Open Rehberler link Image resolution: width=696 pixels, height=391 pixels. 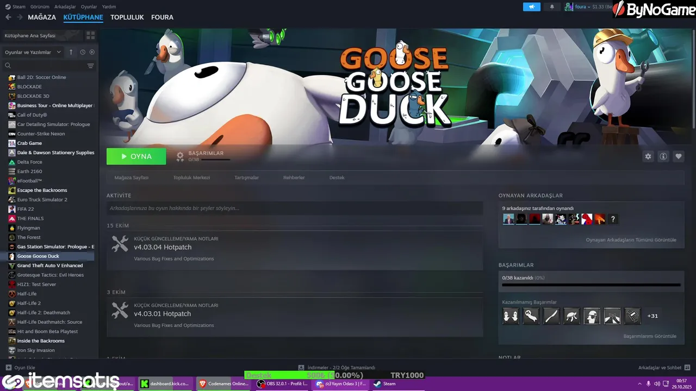[x=294, y=178]
